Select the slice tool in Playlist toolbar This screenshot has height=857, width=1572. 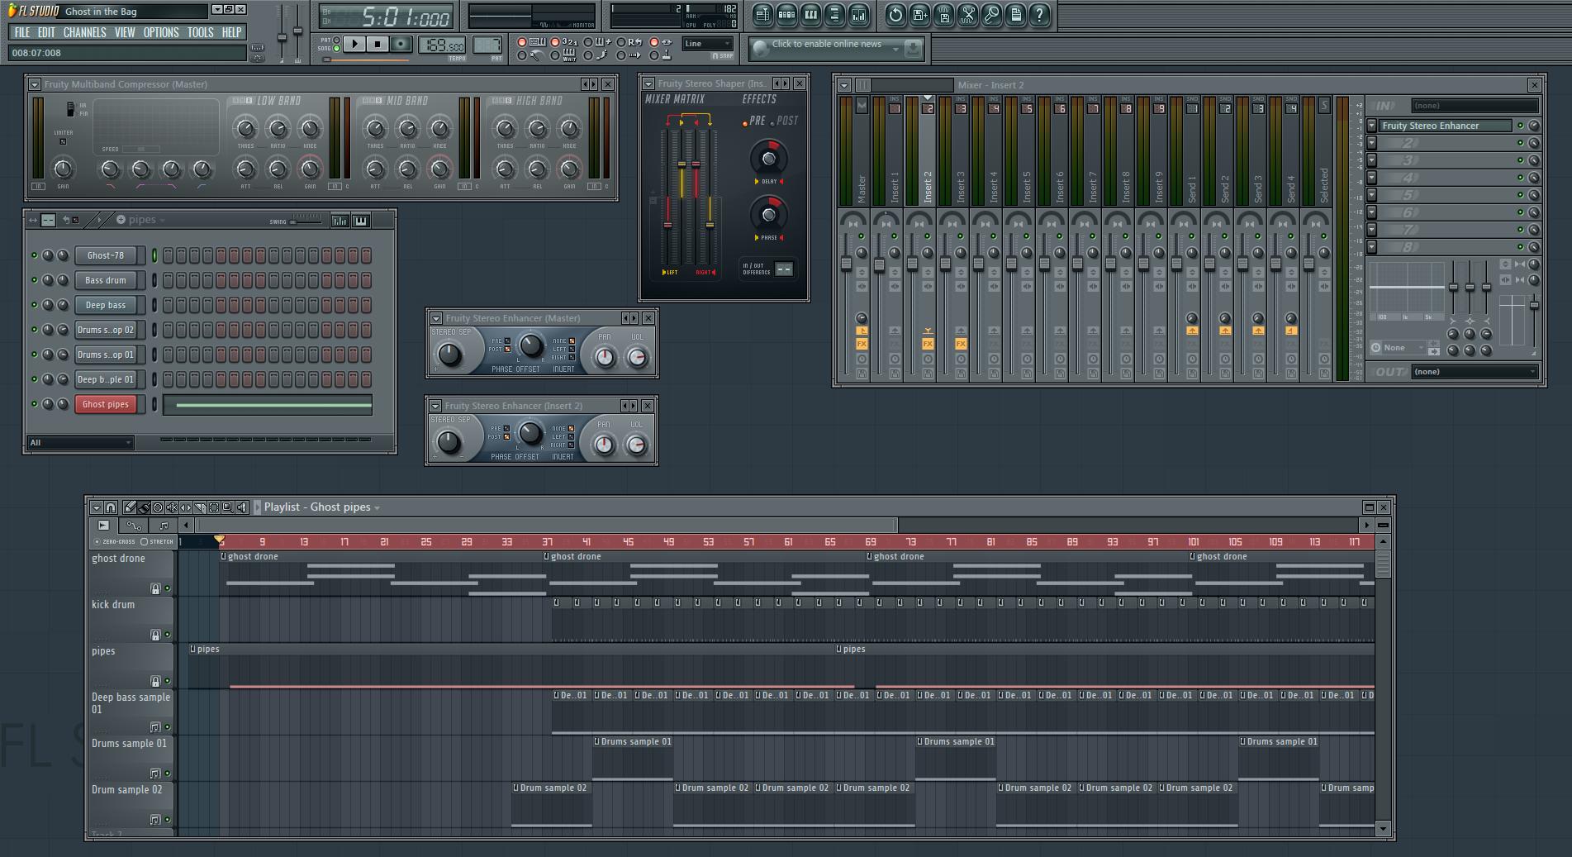pyautogui.click(x=200, y=507)
